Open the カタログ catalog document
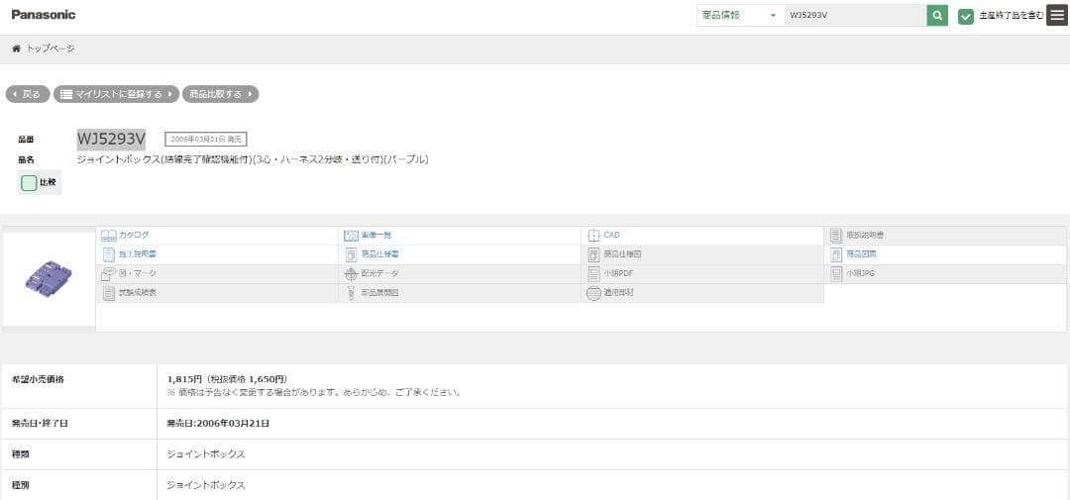The width and height of the screenshot is (1070, 500). (134, 236)
